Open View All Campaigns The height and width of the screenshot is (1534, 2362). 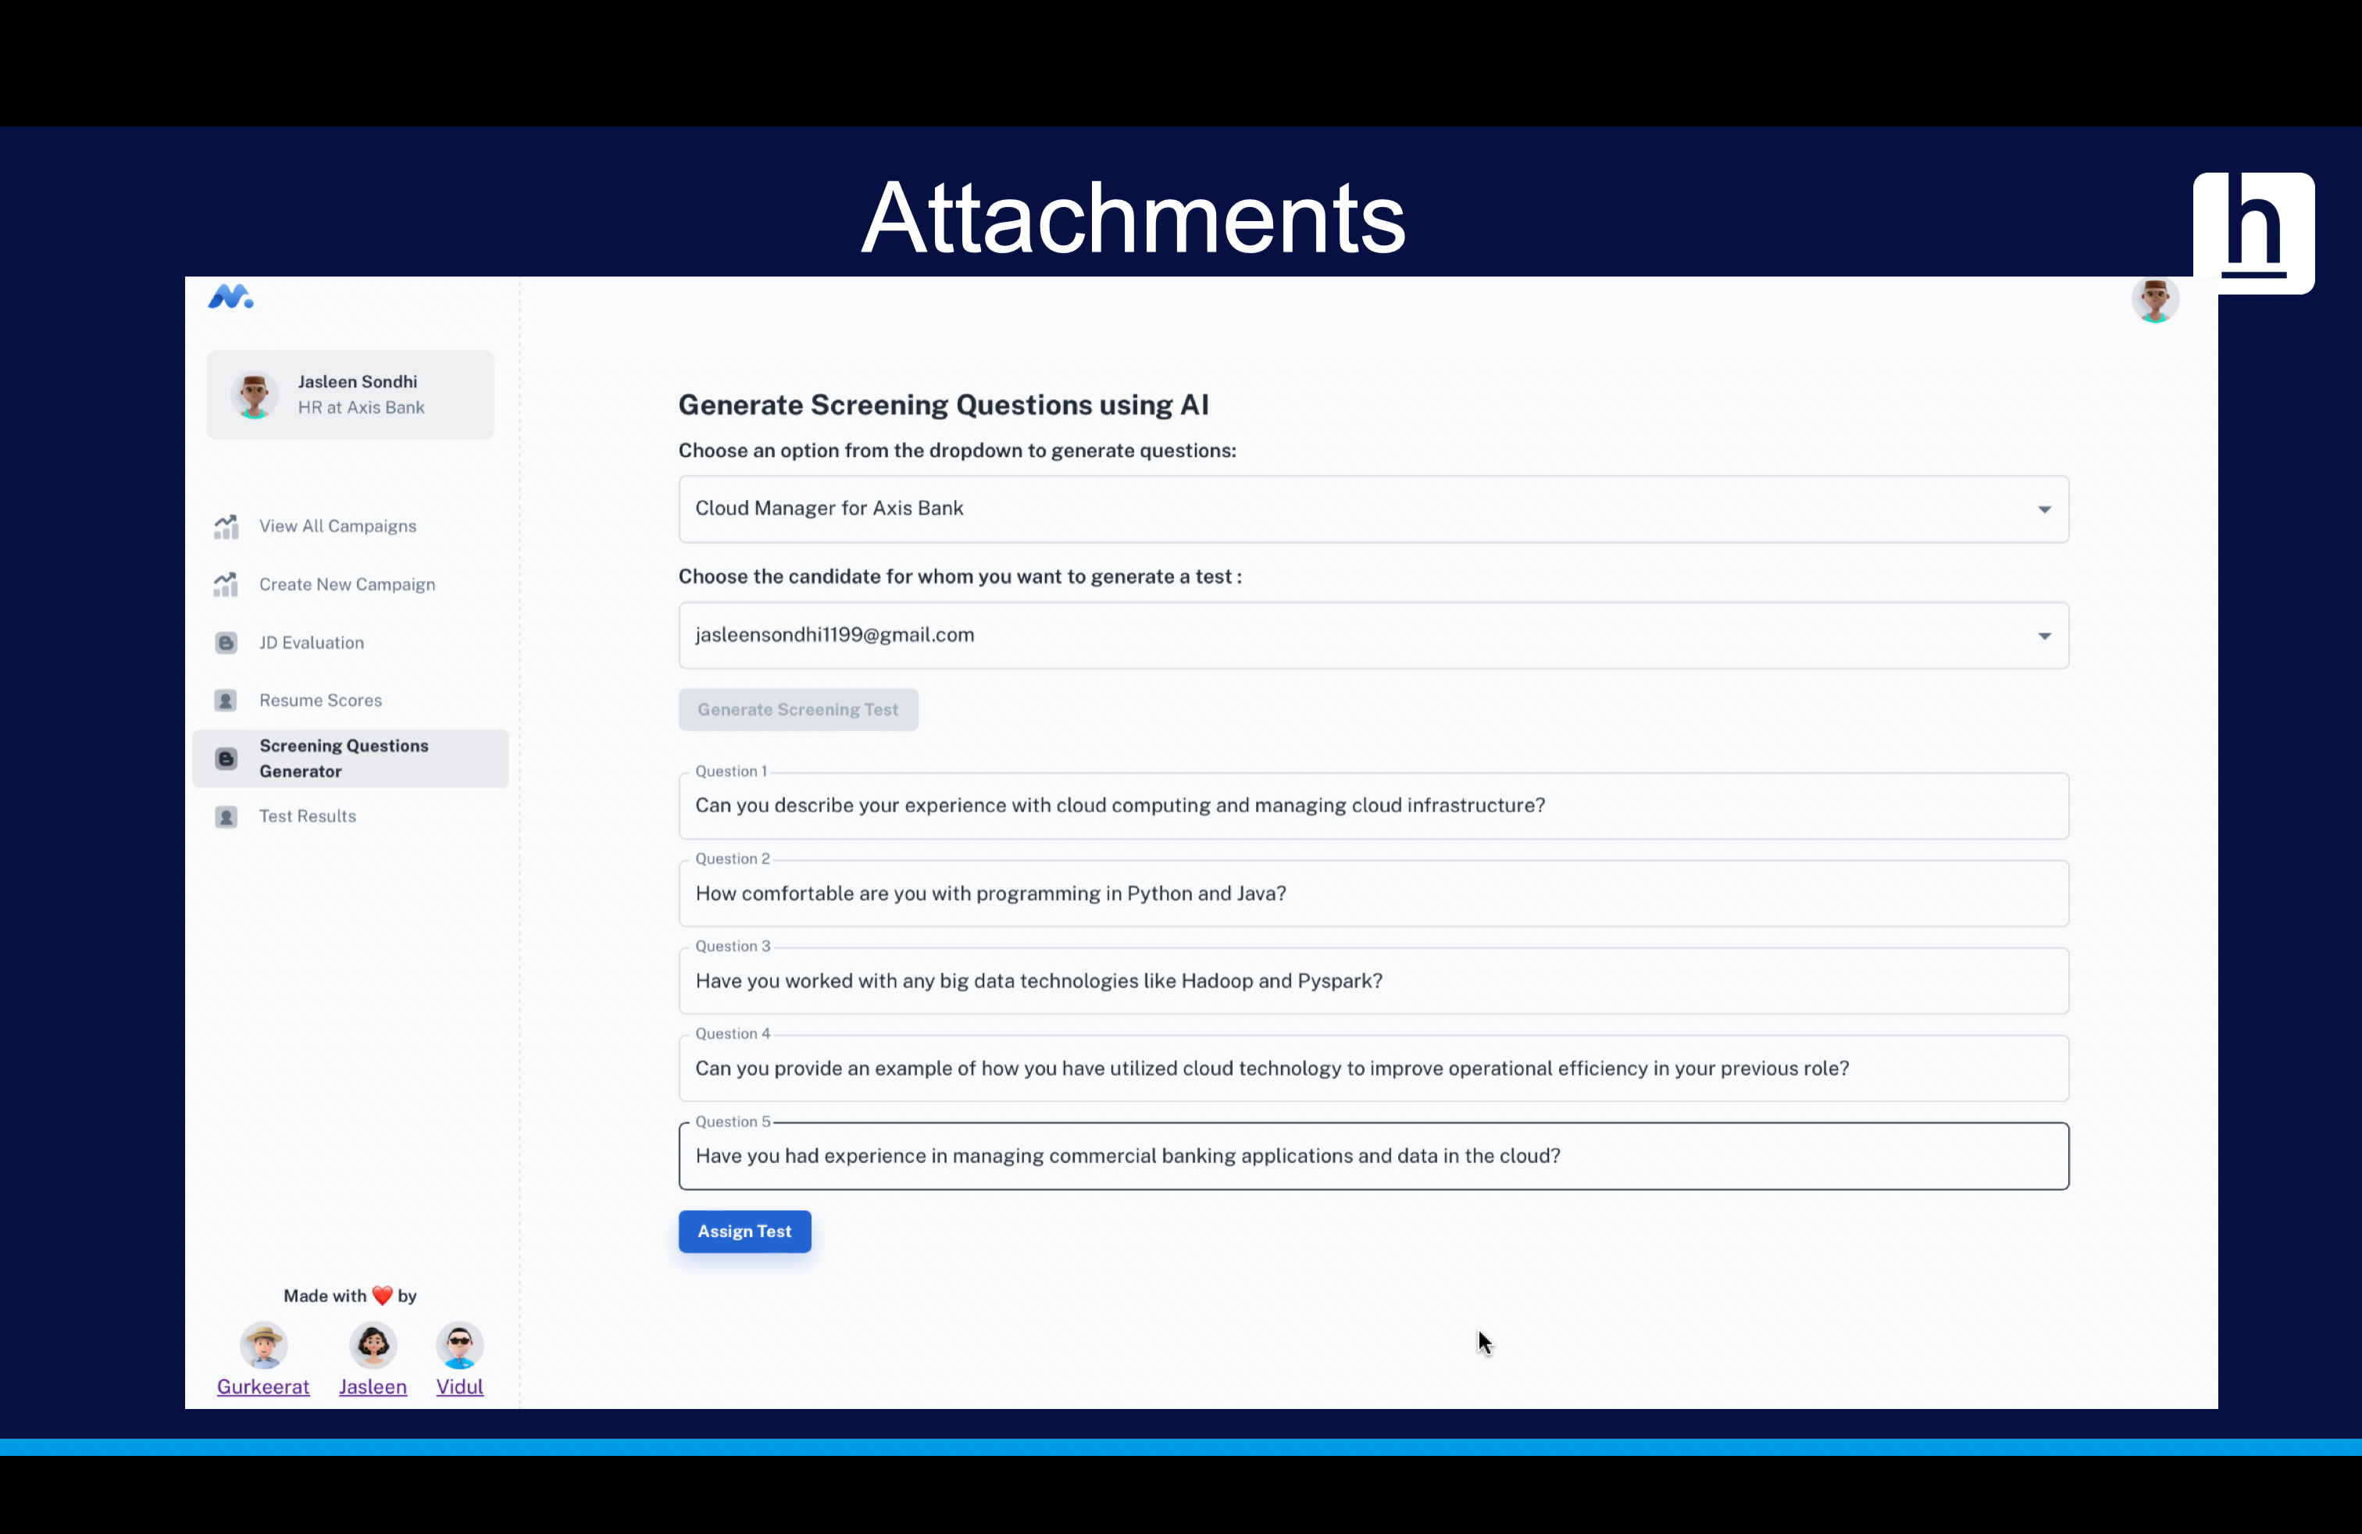pyautogui.click(x=351, y=526)
